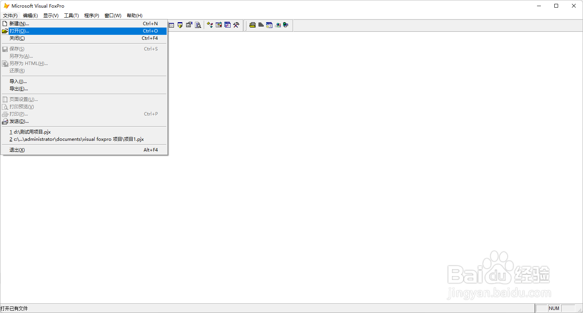583x313 pixels.
Task: Open recent project d:\测试用项目.pjx
Action: click(84, 132)
